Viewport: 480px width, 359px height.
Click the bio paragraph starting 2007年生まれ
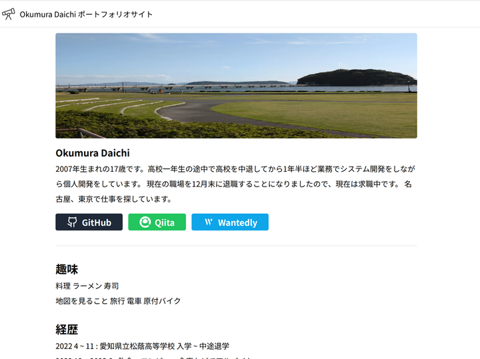pyautogui.click(x=235, y=184)
